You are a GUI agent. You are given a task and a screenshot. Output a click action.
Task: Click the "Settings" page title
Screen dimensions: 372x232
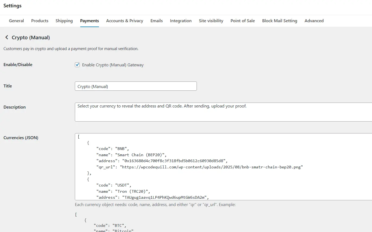12,6
